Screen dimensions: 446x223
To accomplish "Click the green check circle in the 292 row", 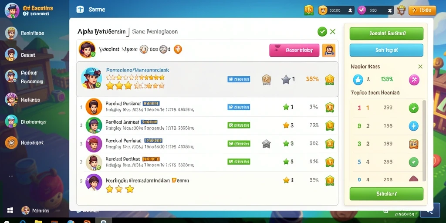I will [x=413, y=108].
